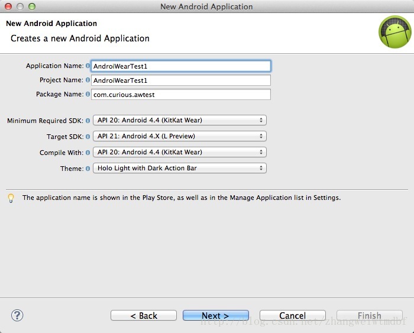Click the info icon beside Theme
This screenshot has height=333, width=414.
tap(88, 169)
